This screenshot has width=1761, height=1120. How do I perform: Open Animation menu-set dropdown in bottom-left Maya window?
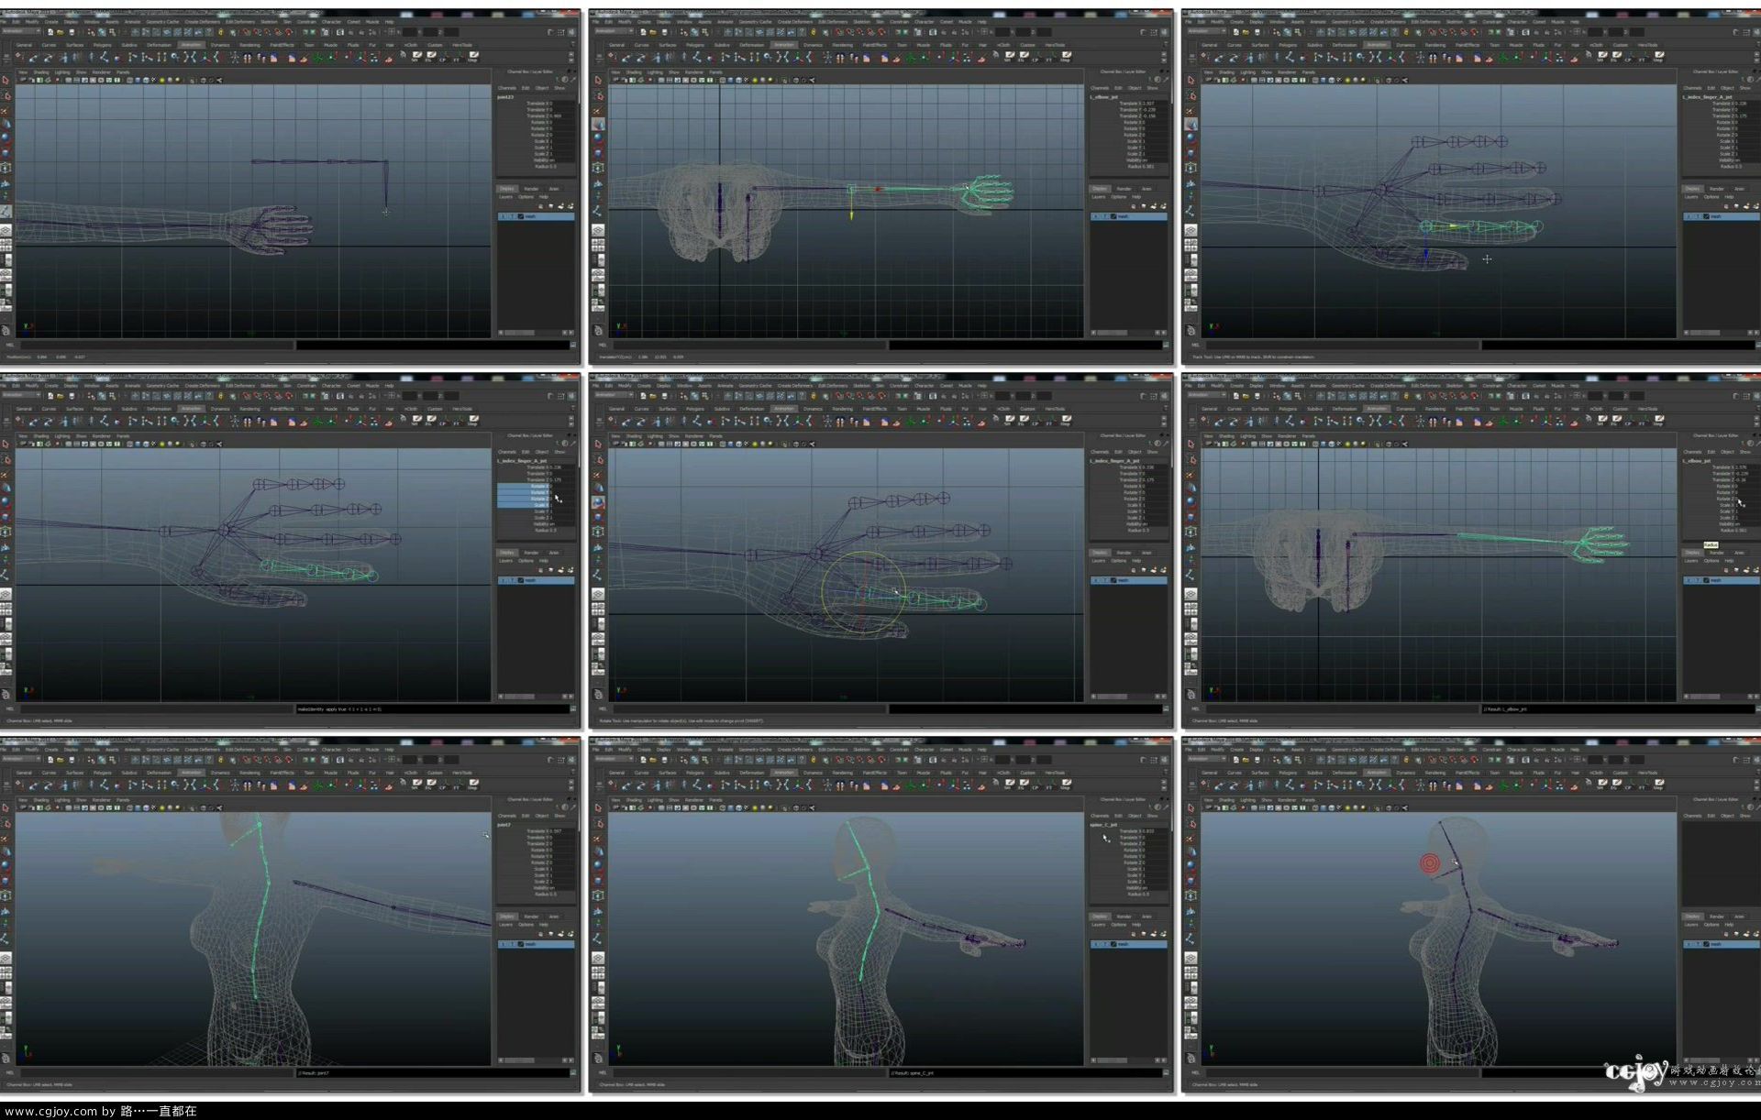pos(21,760)
